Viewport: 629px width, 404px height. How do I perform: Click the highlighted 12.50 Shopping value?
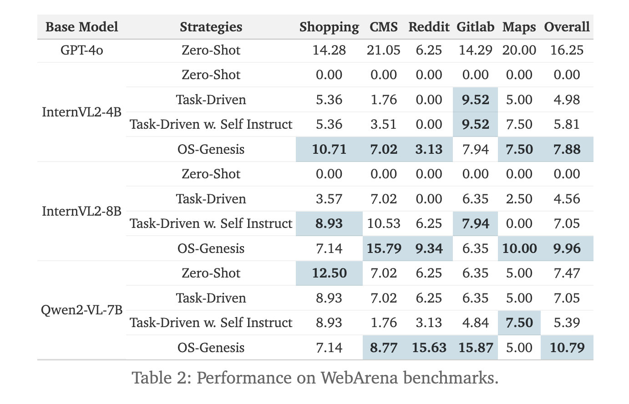(x=329, y=273)
